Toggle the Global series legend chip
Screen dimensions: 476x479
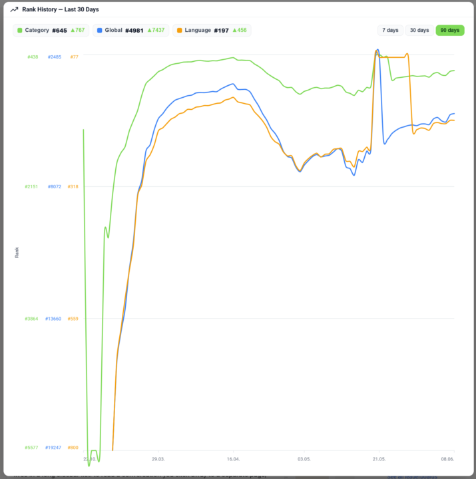131,30
